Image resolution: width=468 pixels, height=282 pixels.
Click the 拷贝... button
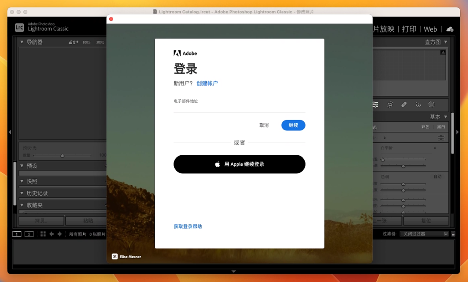click(x=41, y=221)
